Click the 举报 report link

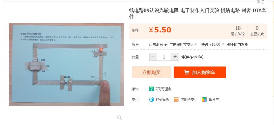click(x=260, y=2)
